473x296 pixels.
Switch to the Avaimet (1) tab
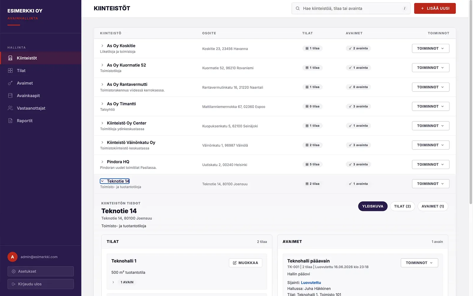[x=433, y=206]
